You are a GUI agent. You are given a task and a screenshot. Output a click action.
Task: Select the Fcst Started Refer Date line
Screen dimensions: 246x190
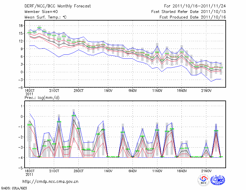(188, 12)
